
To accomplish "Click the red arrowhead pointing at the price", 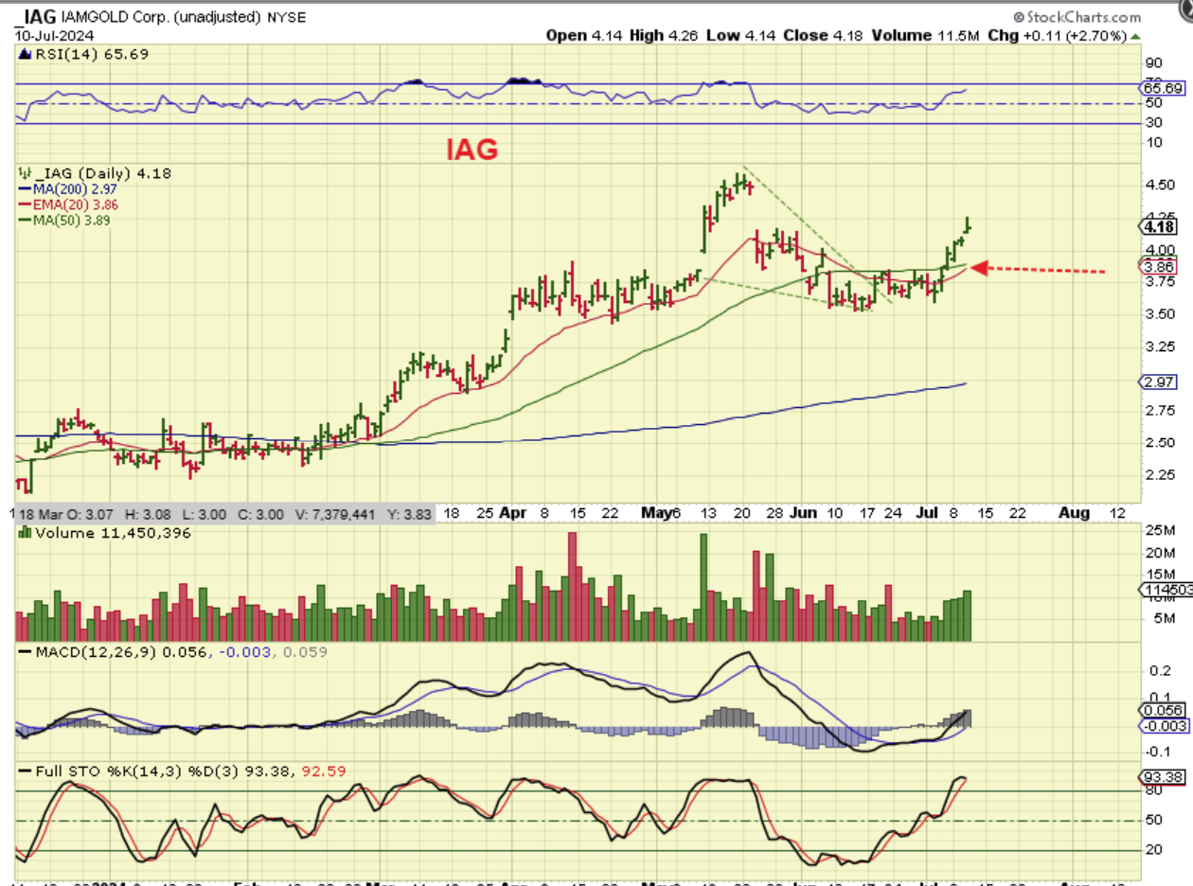I will coord(981,268).
